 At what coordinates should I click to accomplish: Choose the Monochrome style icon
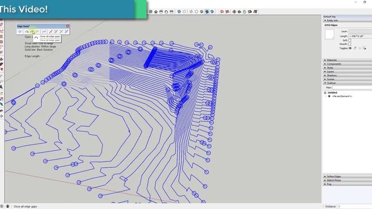(212, 12)
